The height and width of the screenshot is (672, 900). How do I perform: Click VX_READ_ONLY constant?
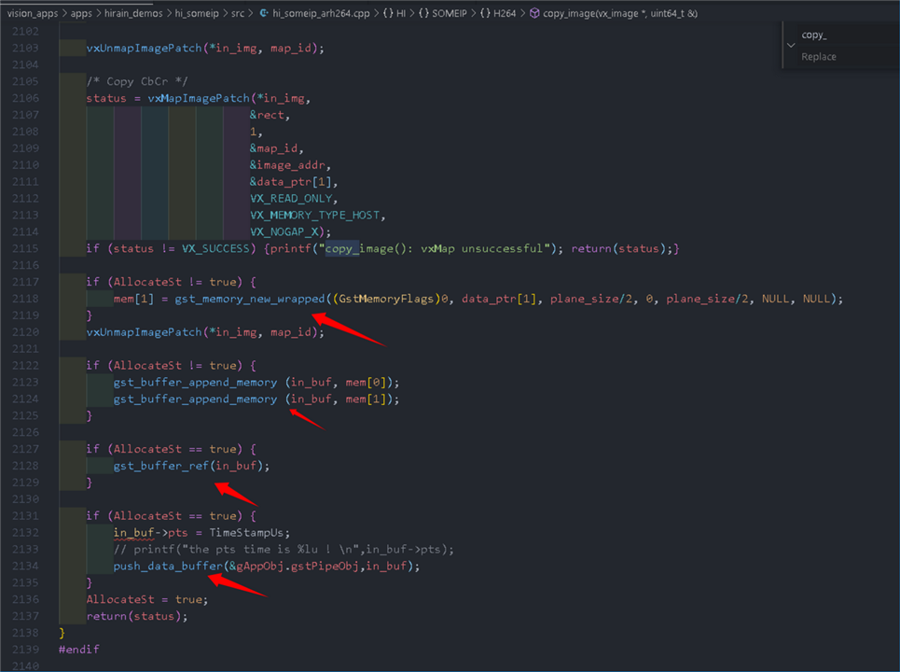[292, 198]
